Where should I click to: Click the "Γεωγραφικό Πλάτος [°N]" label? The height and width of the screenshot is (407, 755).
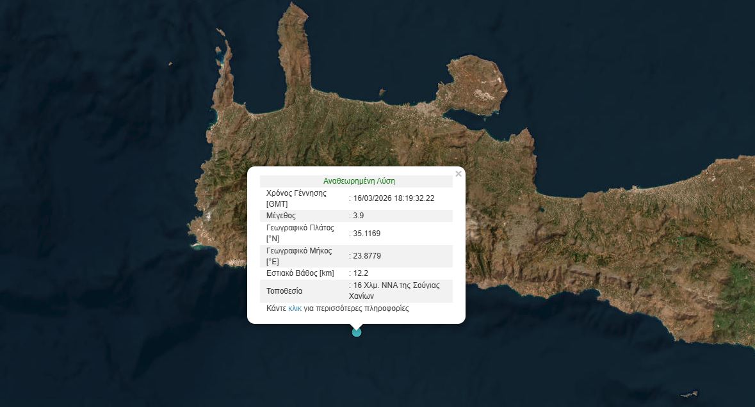[299, 233]
